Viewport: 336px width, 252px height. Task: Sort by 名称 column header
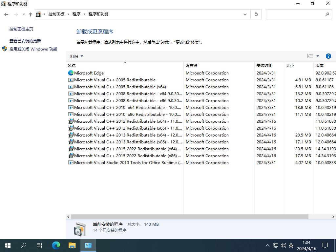coord(124,65)
